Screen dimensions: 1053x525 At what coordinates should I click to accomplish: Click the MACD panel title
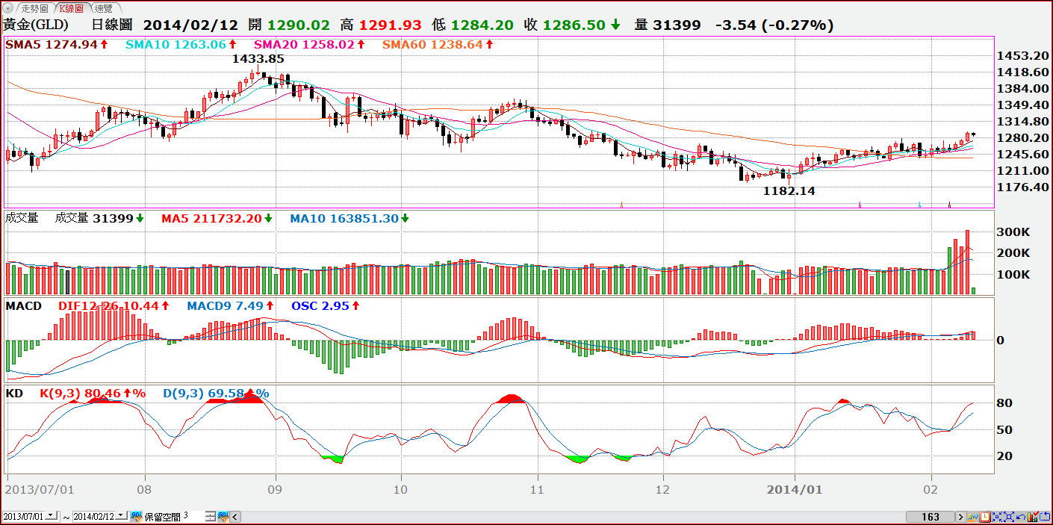point(24,306)
